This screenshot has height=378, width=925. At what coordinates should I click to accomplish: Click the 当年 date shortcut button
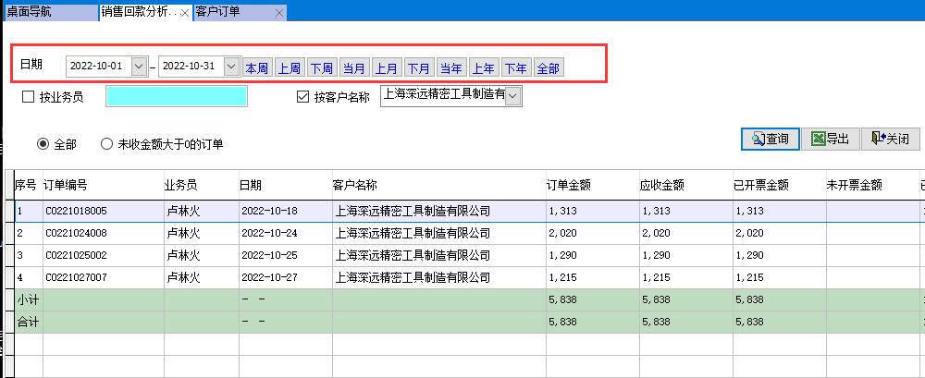pyautogui.click(x=451, y=67)
